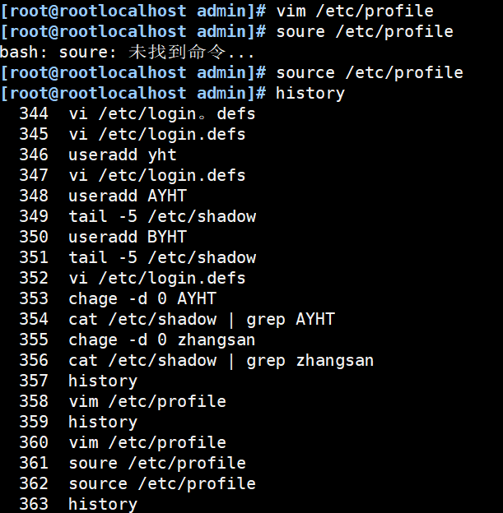Click 'cat /etc/shadow | grep AYHT' line

(177, 319)
